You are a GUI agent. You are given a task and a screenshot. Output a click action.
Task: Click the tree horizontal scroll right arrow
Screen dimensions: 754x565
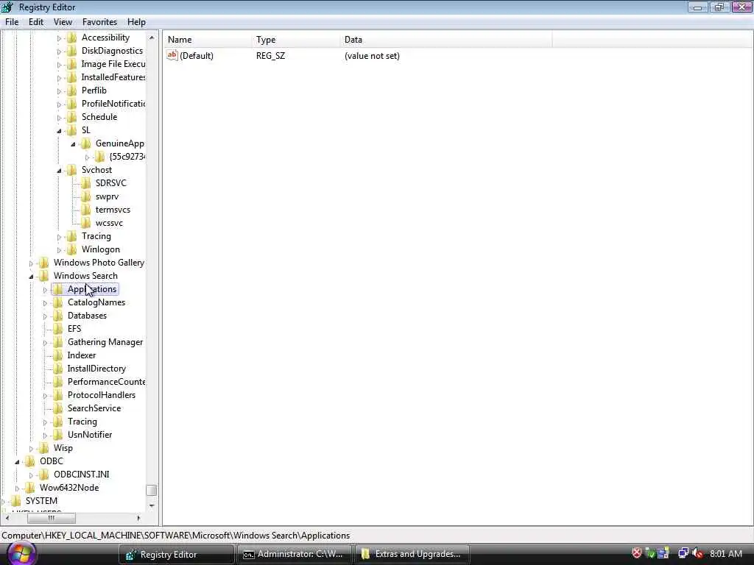click(x=139, y=518)
